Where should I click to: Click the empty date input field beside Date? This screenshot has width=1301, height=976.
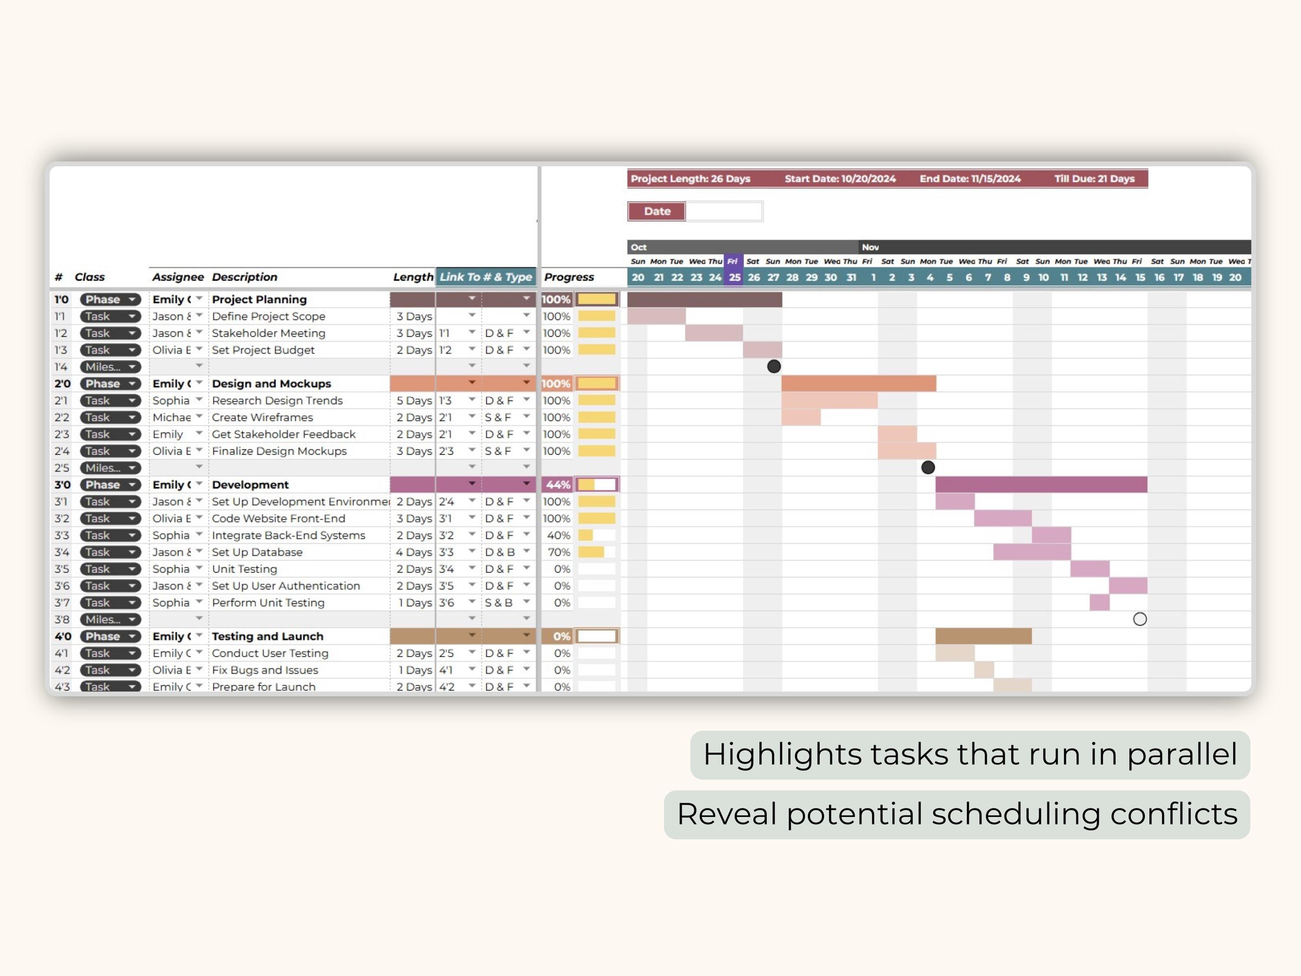pos(725,211)
